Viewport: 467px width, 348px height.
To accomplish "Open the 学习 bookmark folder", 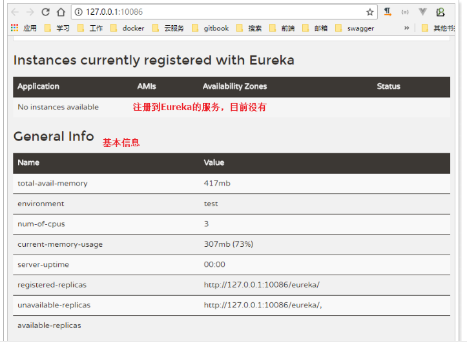I will pos(57,28).
